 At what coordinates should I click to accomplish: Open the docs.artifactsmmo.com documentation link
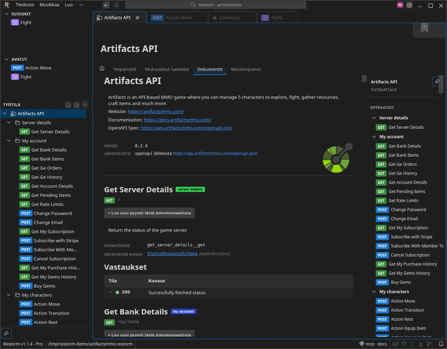[x=177, y=120]
